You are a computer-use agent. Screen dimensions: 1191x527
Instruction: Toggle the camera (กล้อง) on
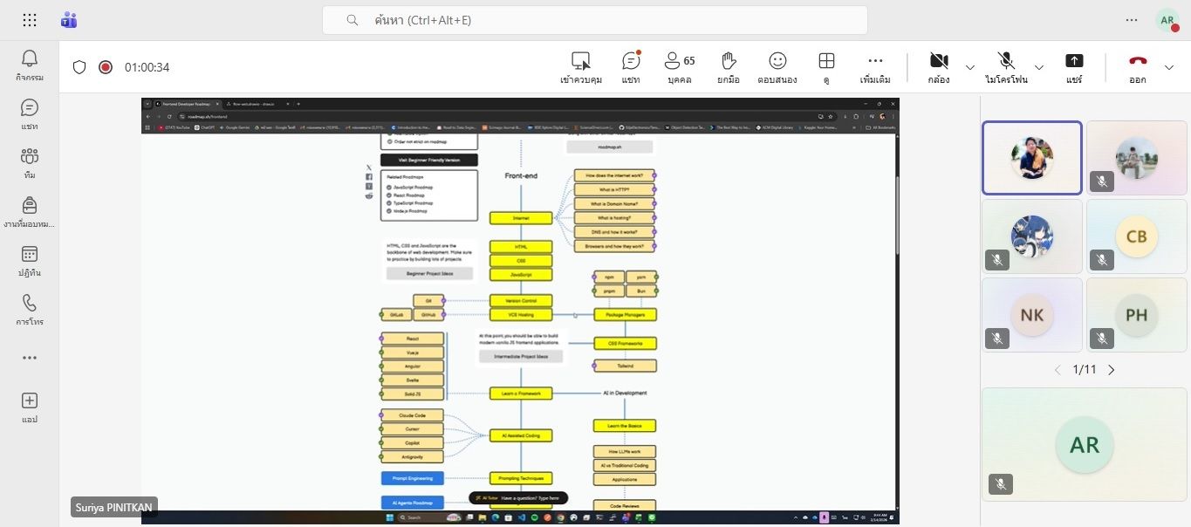(x=939, y=67)
